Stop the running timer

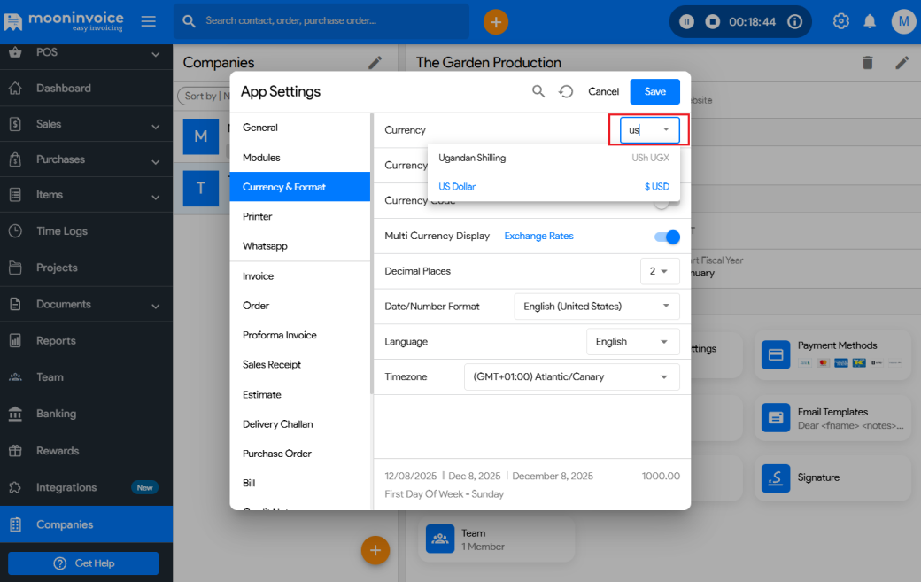click(712, 21)
